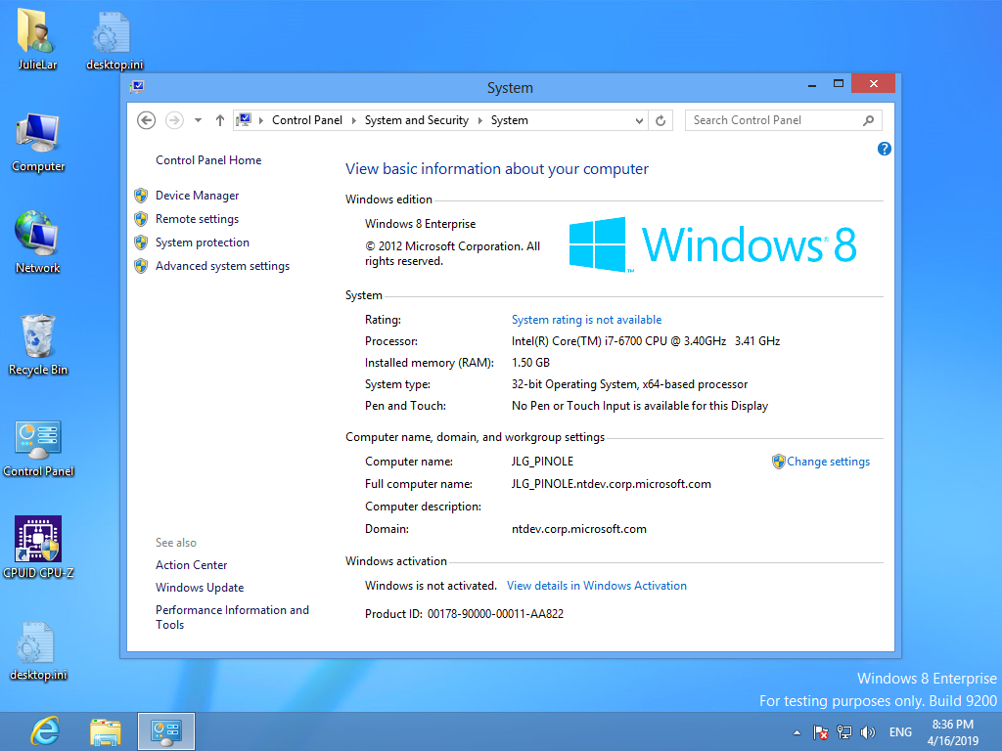The height and width of the screenshot is (751, 1002).
Task: Select the Recycle Bin desktop icon
Action: [x=38, y=345]
